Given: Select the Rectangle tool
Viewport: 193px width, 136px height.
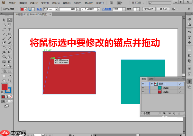Looking at the screenshot, I should pos(10,34).
